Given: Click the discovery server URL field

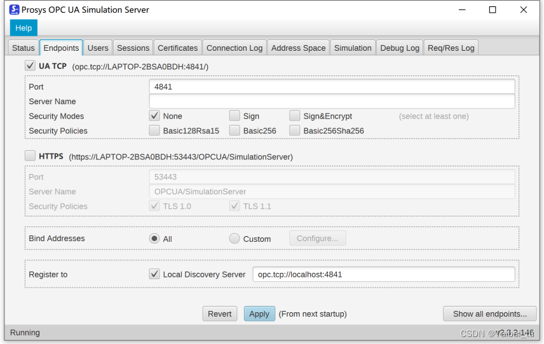Looking at the screenshot, I should coord(384,274).
